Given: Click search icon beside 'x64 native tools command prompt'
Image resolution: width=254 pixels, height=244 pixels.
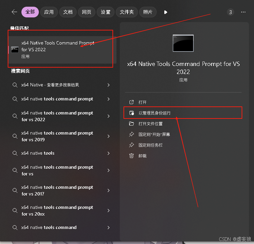Looking at the screenshot, I should pyautogui.click(x=15, y=99).
